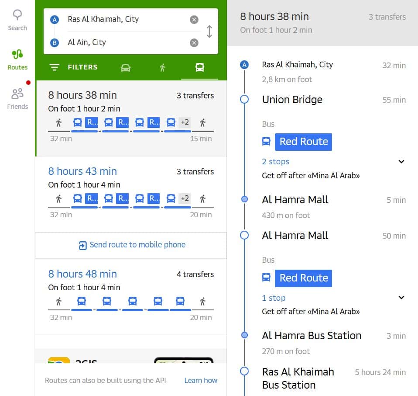Screen dimensions: 418x396
Task: Click the bus icon beside second Red Route
Action: point(266,278)
